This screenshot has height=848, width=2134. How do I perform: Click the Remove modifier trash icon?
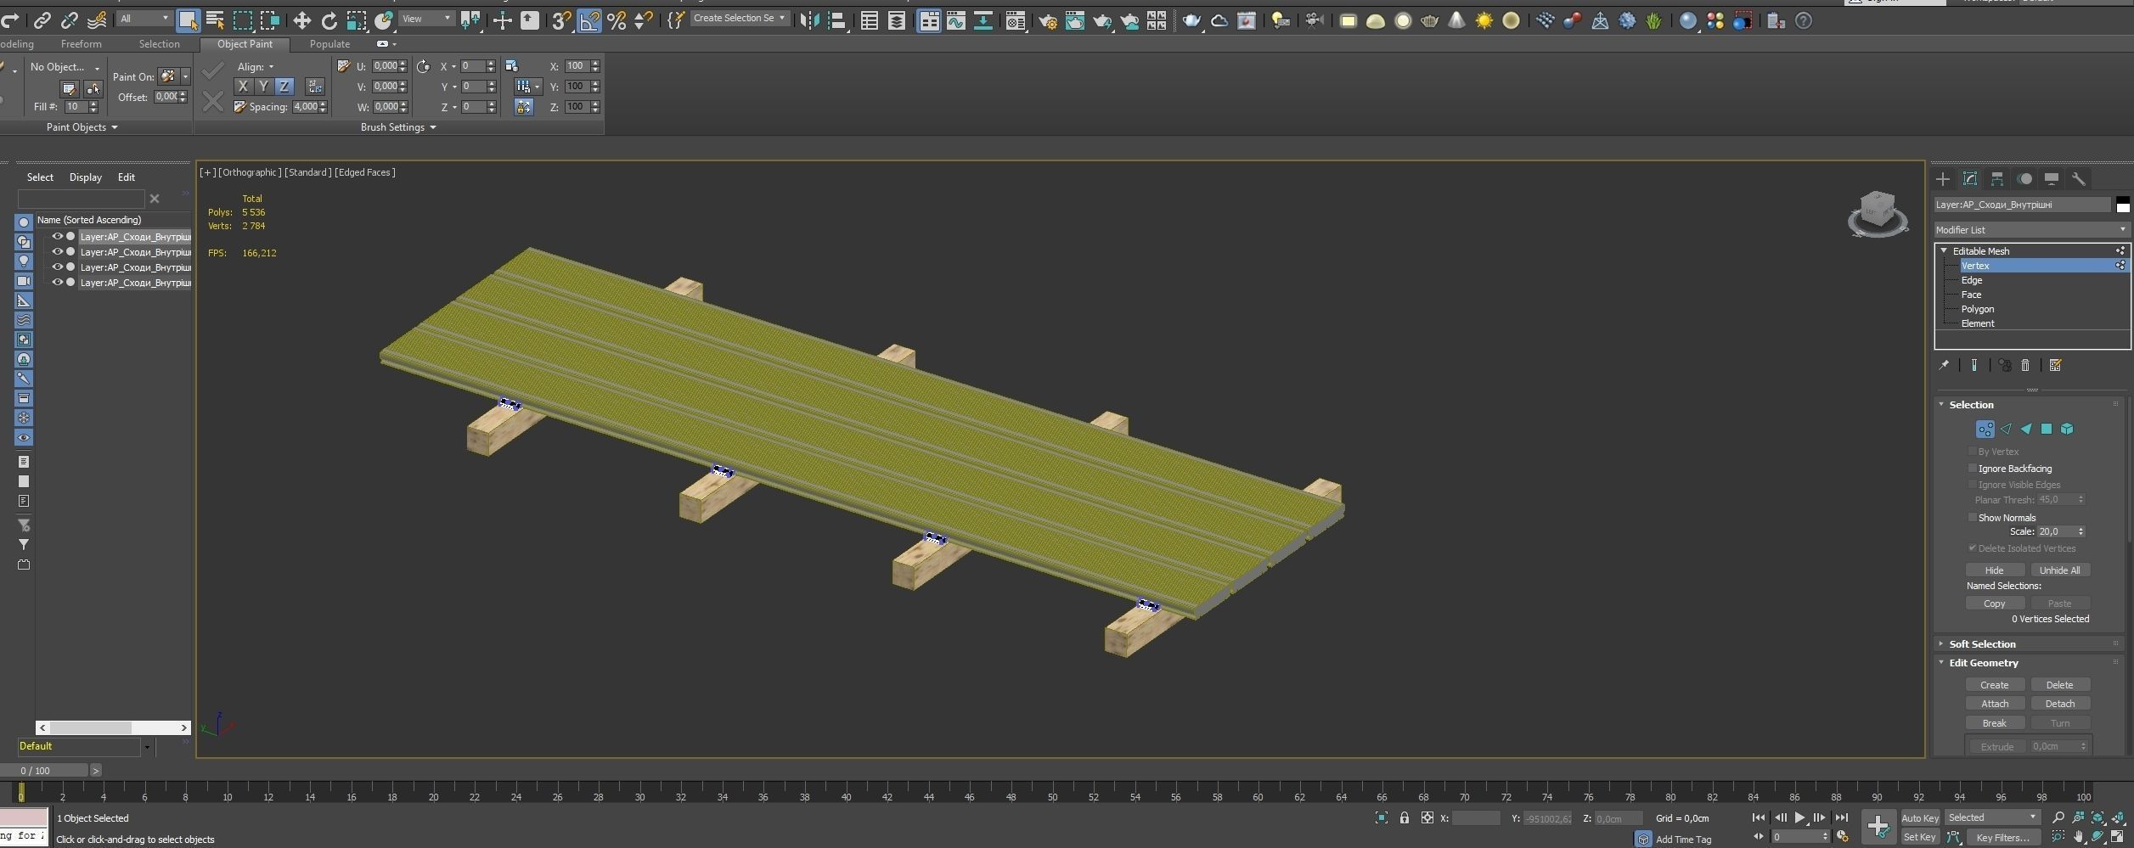2025,365
